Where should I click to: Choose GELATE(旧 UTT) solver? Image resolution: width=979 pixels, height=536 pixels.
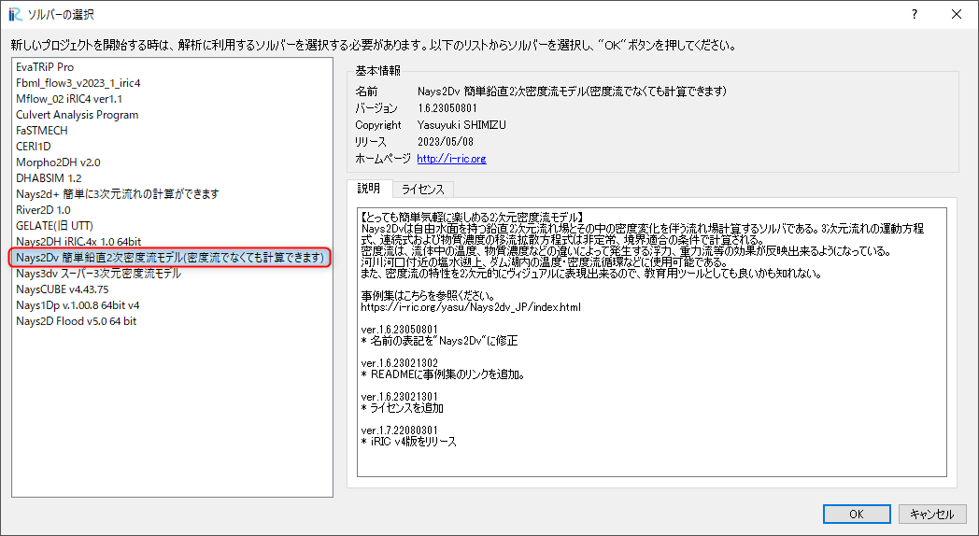[x=172, y=225]
